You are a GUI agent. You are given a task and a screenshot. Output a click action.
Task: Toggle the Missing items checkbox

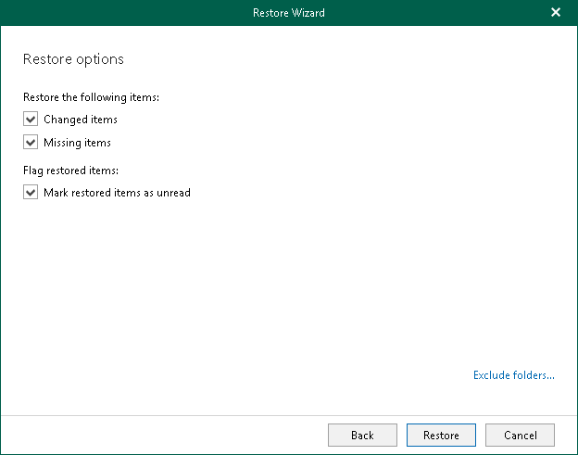(31, 143)
